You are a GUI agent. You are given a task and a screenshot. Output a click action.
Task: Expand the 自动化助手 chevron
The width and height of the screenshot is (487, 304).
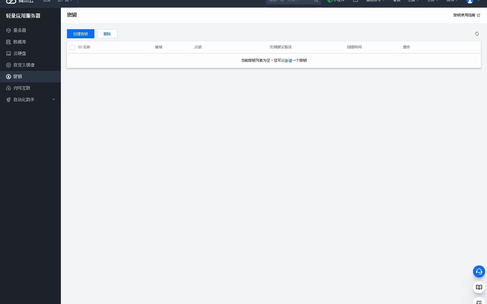[x=54, y=99]
